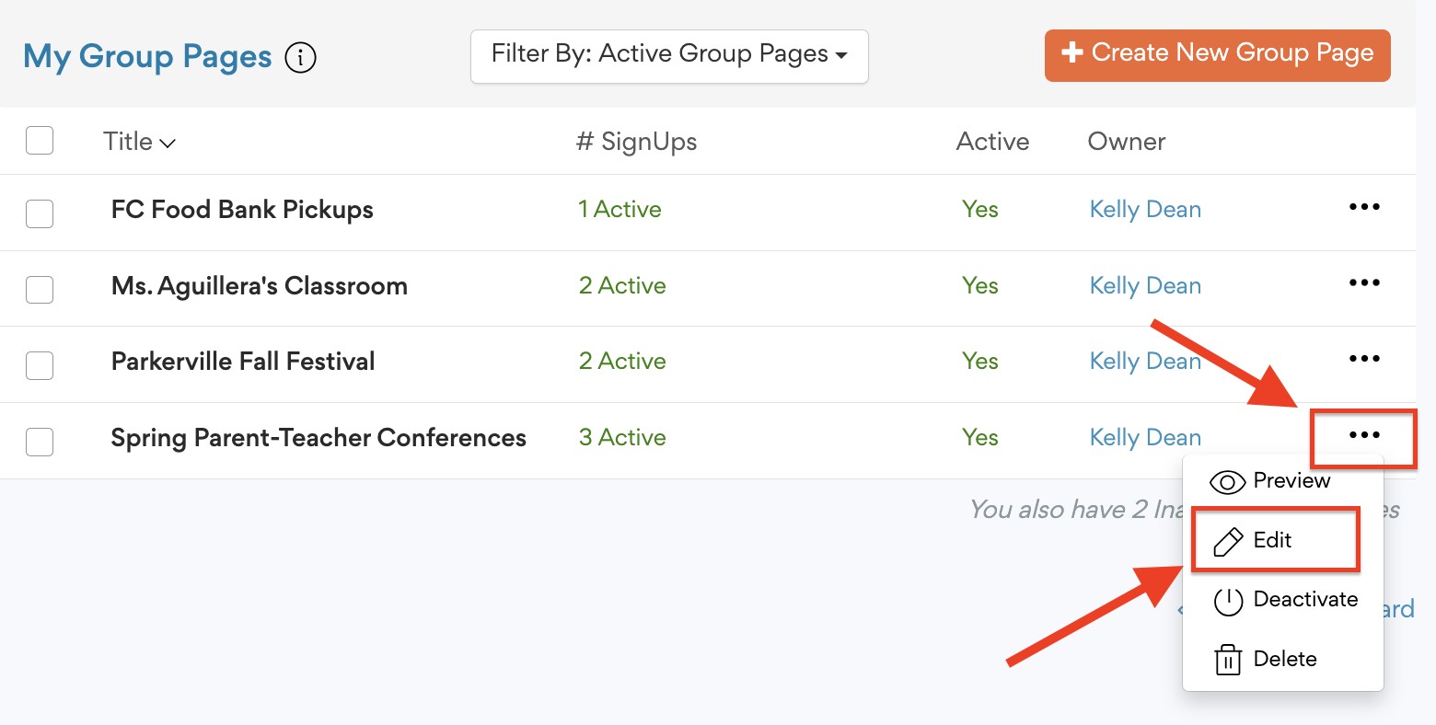The image size is (1436, 725).
Task: Open three-dot menu for Parkerville Fall Festival
Action: point(1363,359)
